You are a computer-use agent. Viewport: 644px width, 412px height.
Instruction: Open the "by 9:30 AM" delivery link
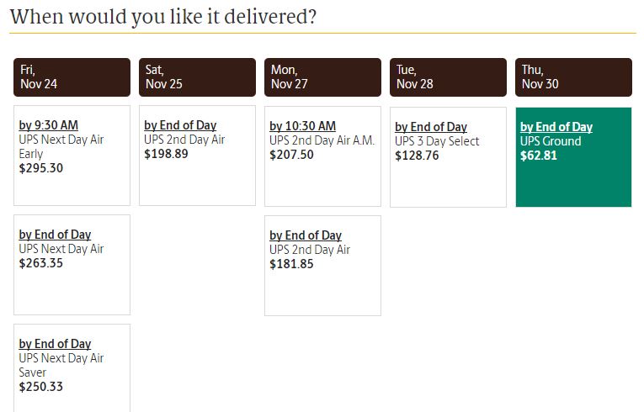tap(48, 125)
